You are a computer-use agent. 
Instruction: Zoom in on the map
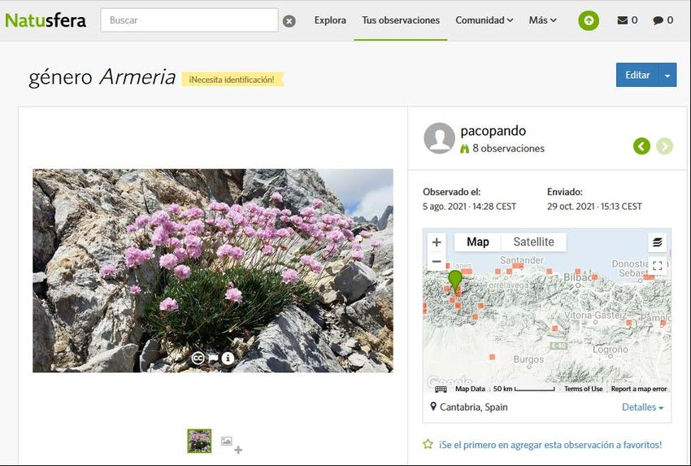[437, 242]
